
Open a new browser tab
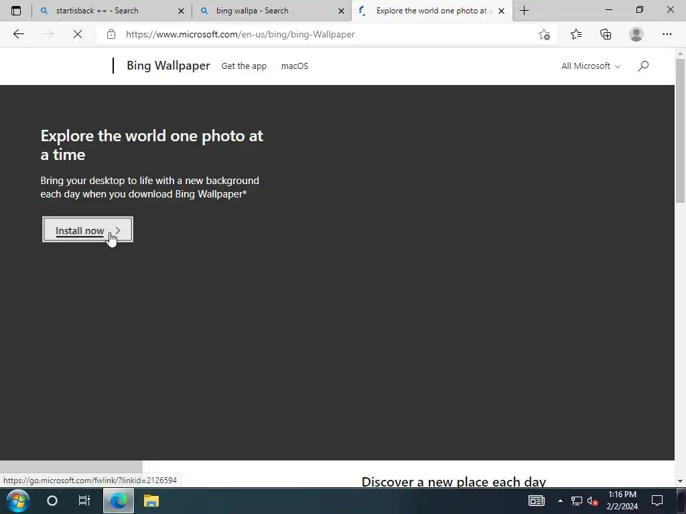tap(524, 11)
